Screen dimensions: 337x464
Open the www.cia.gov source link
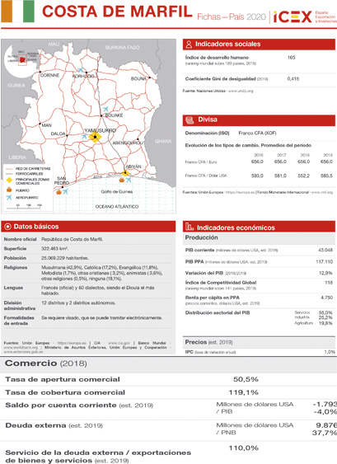119,343
